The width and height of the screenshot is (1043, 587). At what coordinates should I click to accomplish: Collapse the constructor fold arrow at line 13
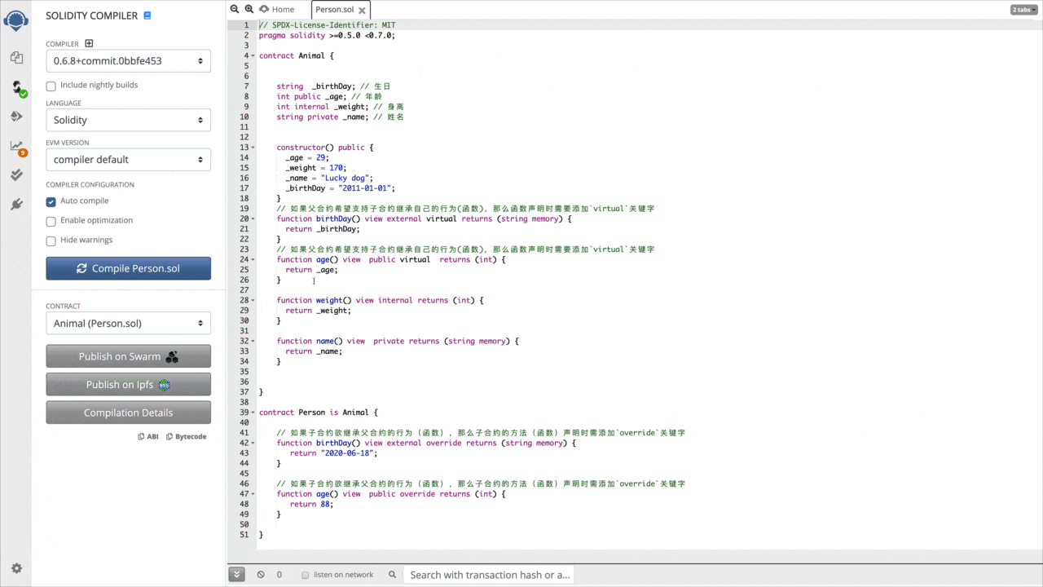(253, 148)
